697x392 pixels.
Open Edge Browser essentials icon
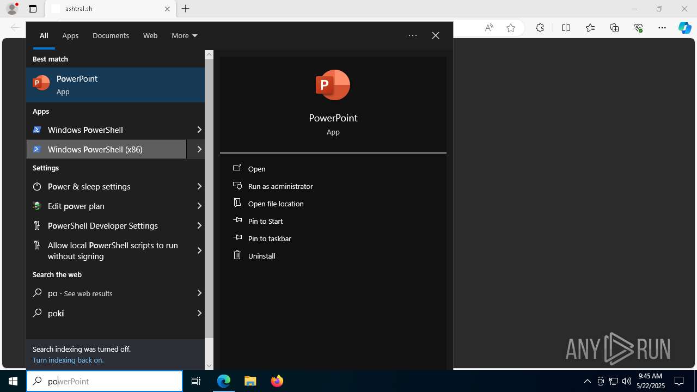coord(638,28)
